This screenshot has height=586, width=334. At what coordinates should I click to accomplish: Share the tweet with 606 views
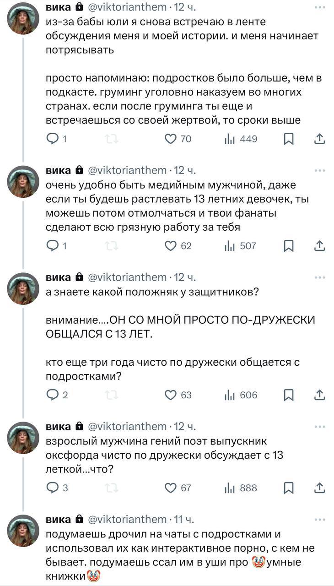(320, 395)
